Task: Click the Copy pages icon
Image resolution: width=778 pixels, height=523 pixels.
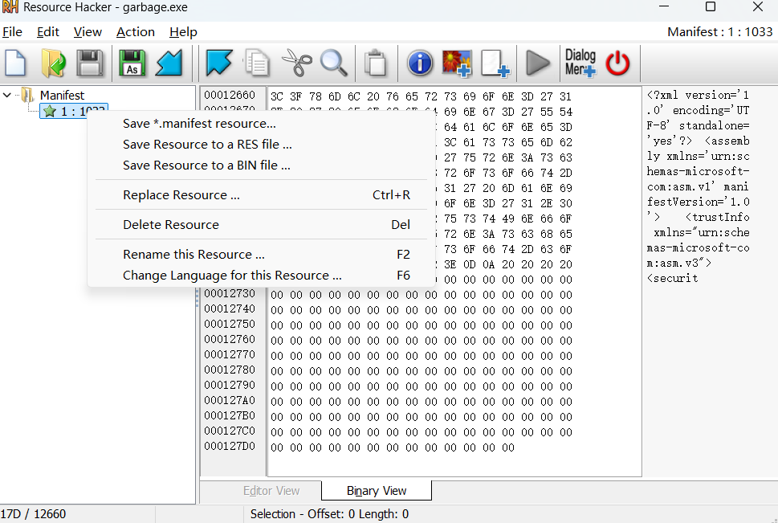Action: (256, 63)
